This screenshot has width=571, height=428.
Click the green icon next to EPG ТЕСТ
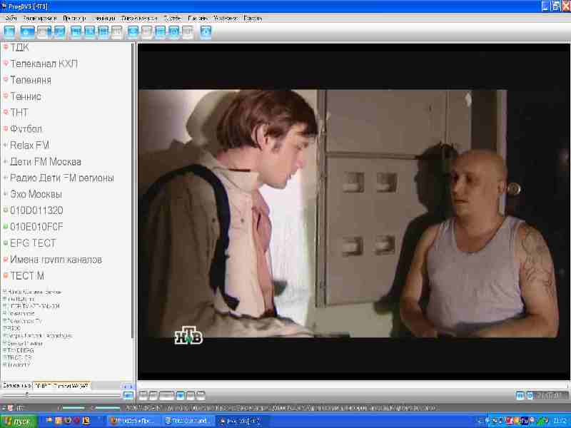coord(6,243)
